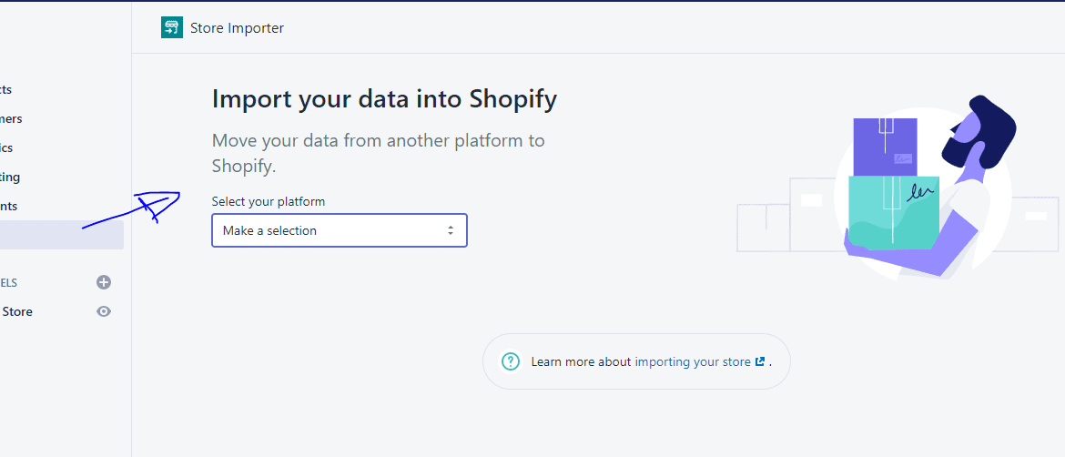View the online store with the eye icon
The image size is (1065, 457).
click(104, 311)
